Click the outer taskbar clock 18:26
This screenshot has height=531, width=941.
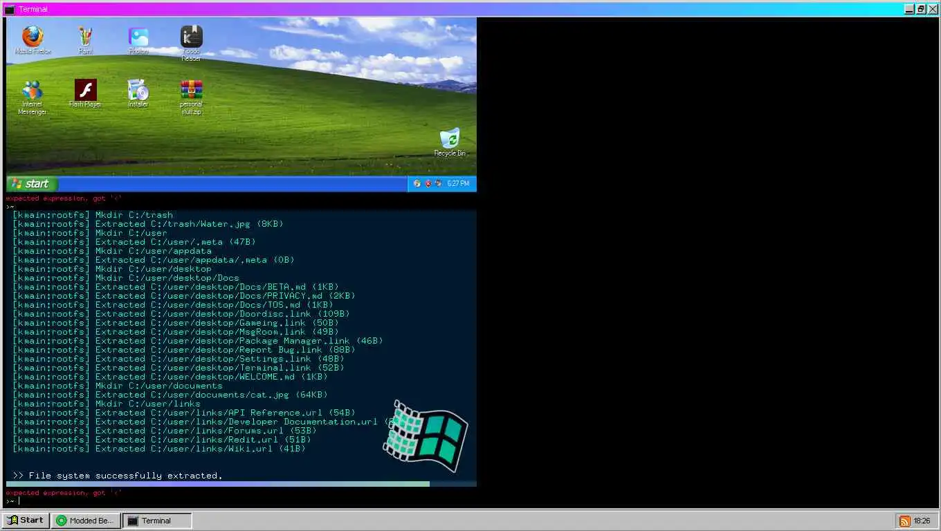click(x=922, y=521)
